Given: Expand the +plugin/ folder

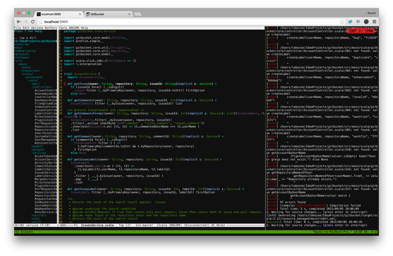Looking at the screenshot, I should [x=38, y=149].
